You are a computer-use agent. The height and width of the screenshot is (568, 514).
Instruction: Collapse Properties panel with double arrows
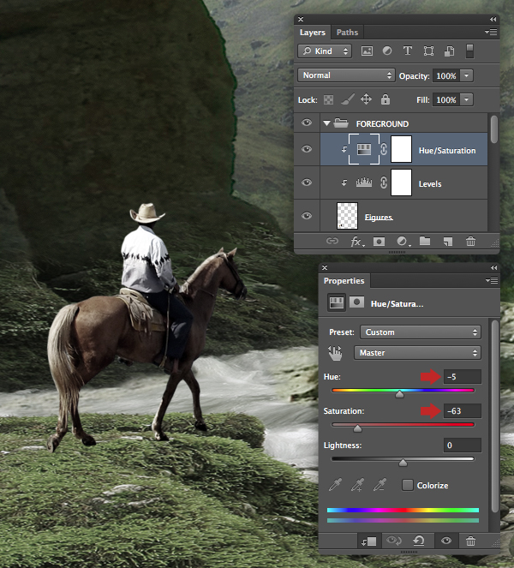point(493,267)
